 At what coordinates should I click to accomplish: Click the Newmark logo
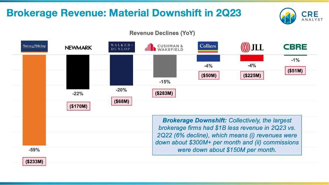tap(78, 48)
